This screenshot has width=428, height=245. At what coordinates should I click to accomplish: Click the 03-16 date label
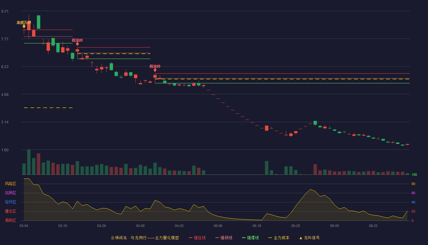(x=63, y=226)
